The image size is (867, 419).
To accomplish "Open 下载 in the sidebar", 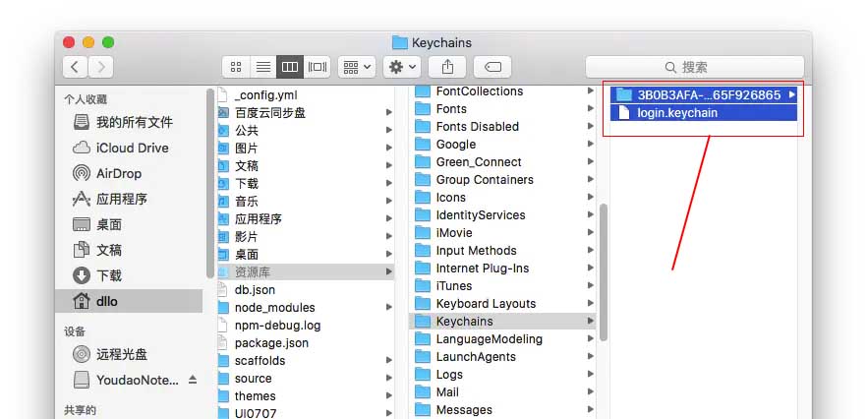I will pyautogui.click(x=129, y=275).
